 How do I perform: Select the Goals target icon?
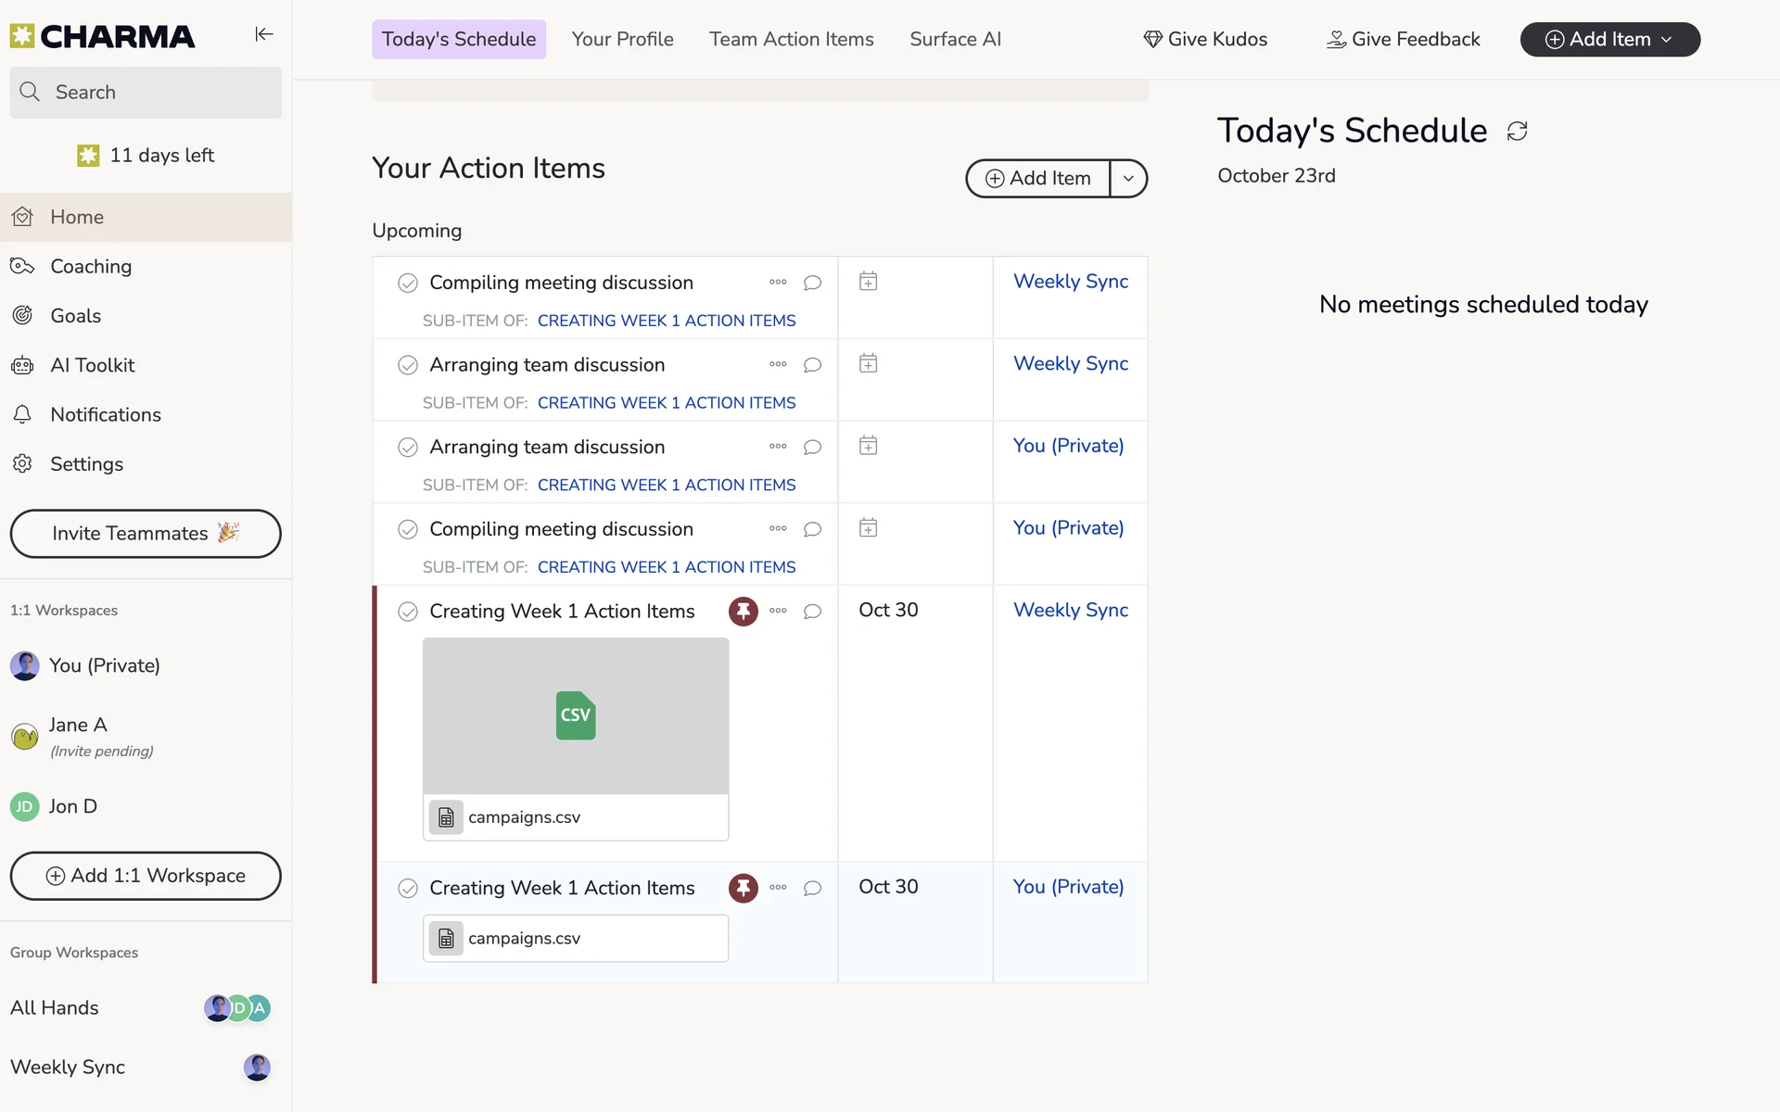(22, 315)
